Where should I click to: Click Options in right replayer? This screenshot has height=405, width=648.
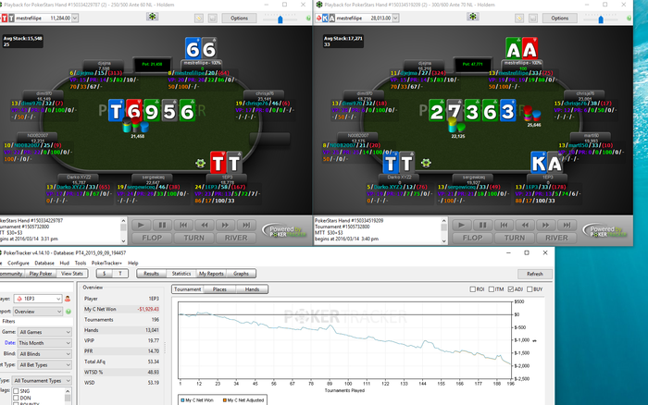click(559, 18)
